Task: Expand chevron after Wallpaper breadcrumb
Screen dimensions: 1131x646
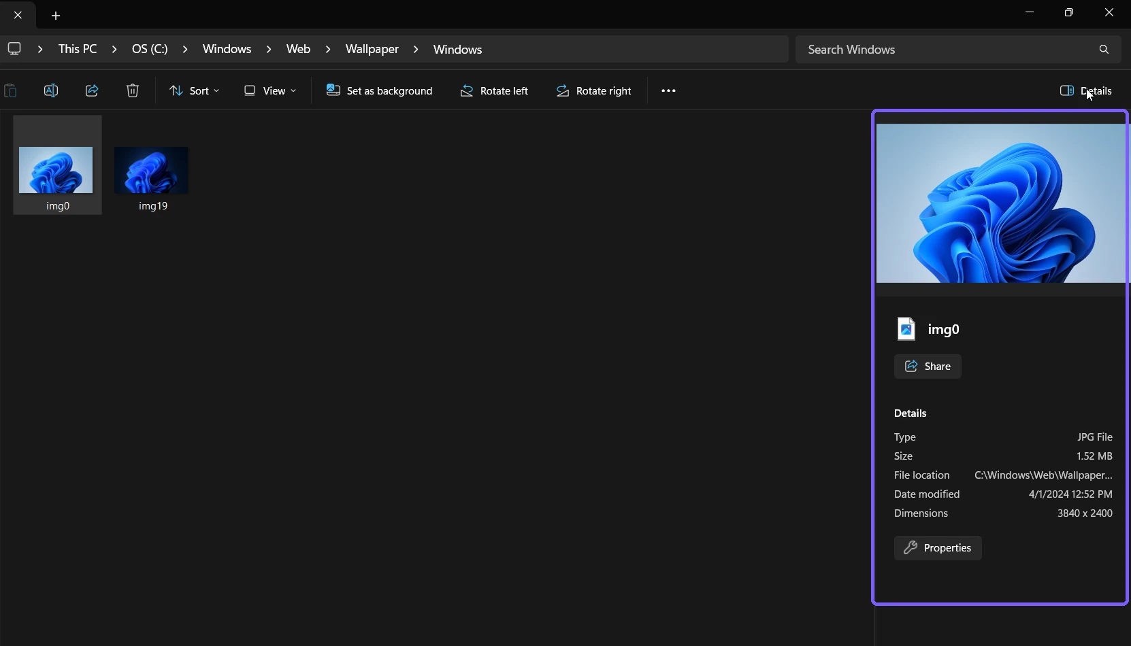Action: coord(416,49)
